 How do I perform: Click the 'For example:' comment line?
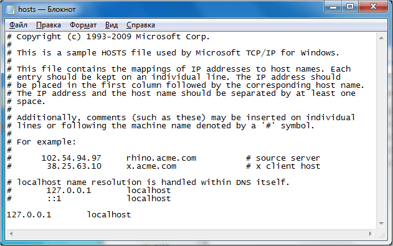click(x=41, y=142)
